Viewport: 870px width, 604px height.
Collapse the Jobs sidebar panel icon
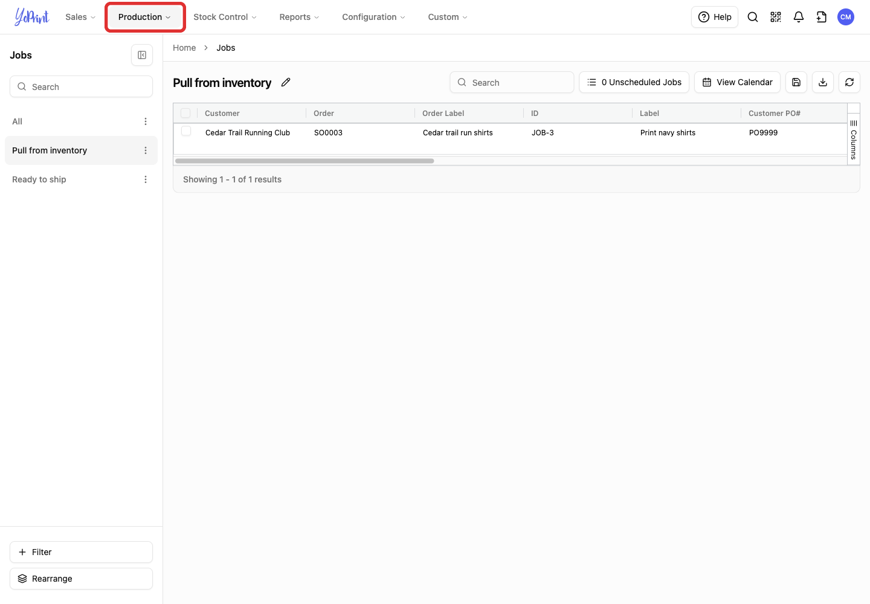click(x=142, y=55)
